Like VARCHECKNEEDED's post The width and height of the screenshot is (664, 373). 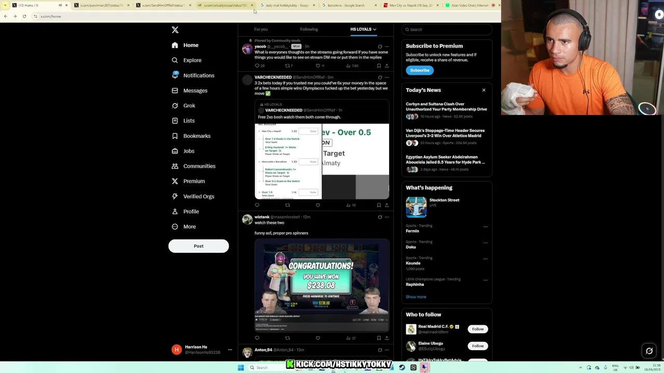coord(318,205)
